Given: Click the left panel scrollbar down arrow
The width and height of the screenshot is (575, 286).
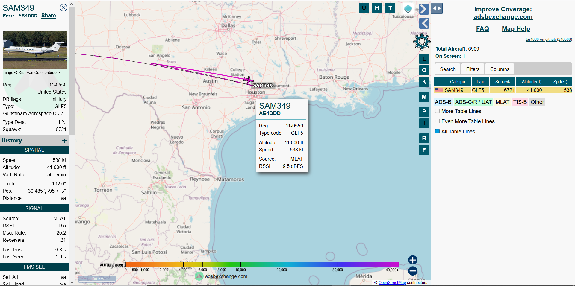Looking at the screenshot, I should pyautogui.click(x=72, y=282).
